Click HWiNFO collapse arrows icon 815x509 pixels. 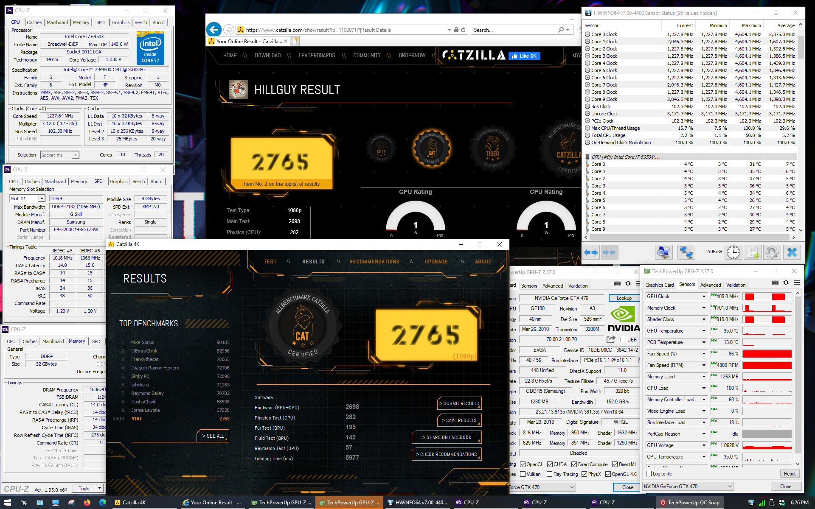609,252
